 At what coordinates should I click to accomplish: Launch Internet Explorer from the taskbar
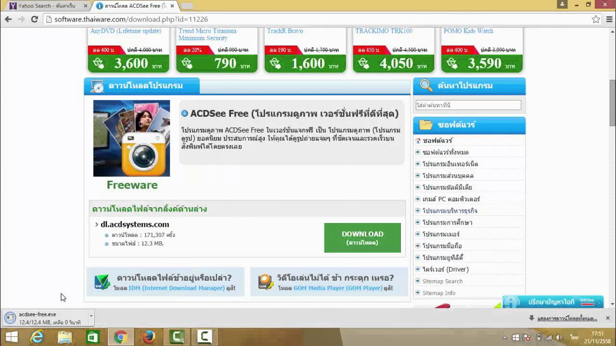(37, 337)
